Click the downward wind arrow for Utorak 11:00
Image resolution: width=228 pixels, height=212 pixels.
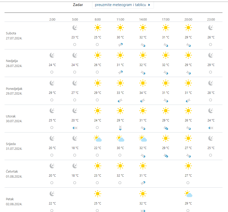[120, 128]
